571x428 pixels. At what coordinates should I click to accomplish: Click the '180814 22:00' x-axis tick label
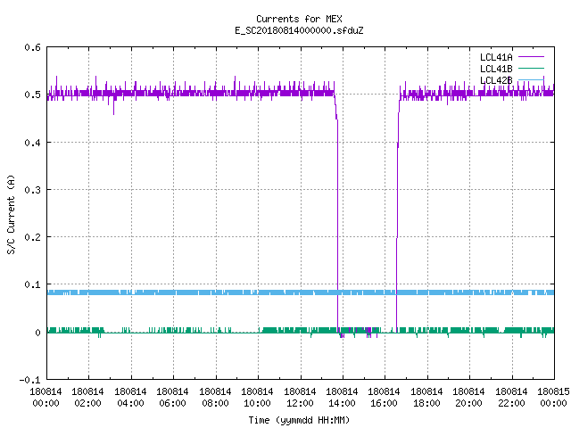511,398
